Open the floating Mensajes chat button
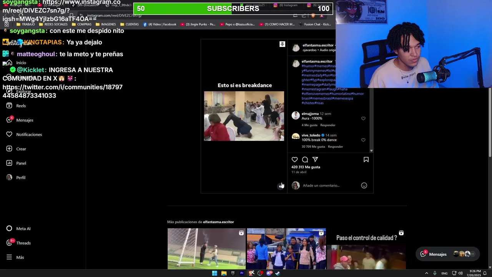The height and width of the screenshot is (277, 492). (448, 254)
